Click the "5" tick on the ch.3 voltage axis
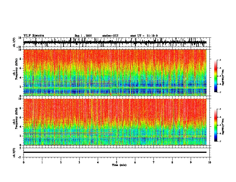The image size is (236, 182). (21, 148)
